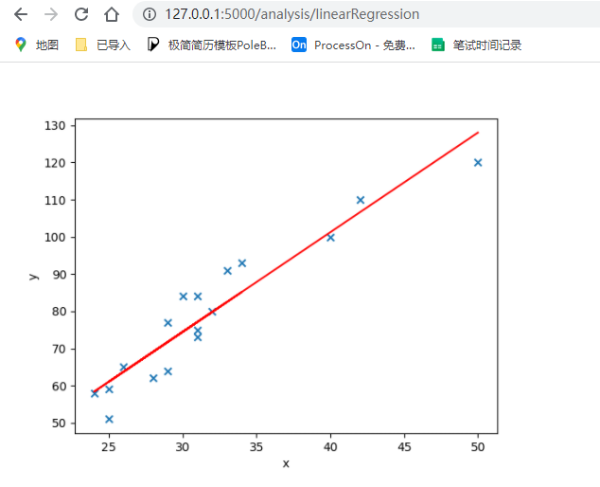600x487 pixels.
Task: Click the x-axis tick label 45
Action: click(404, 447)
